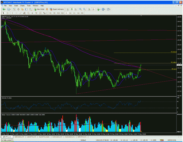
Task: Switch to Bar Chart display
Action: coord(68,9)
